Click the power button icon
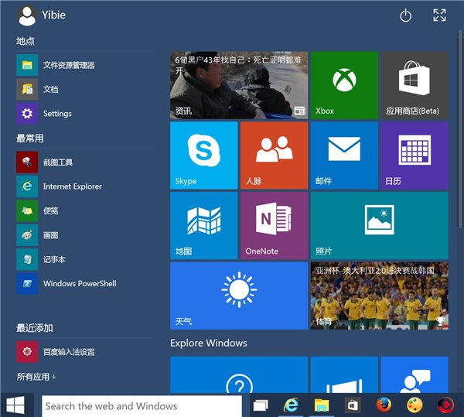The width and height of the screenshot is (464, 417). [405, 15]
